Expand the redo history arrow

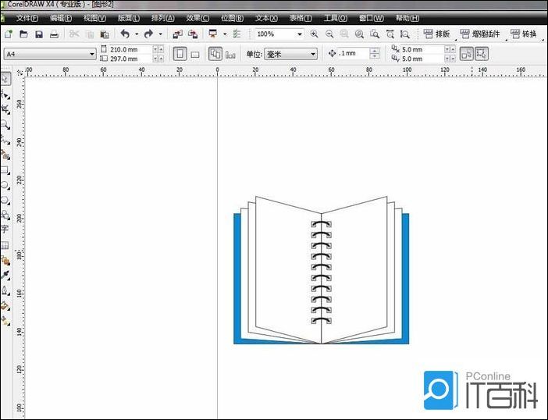coord(160,34)
